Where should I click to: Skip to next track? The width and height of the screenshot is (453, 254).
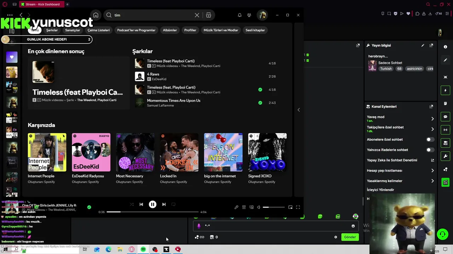[x=164, y=204]
